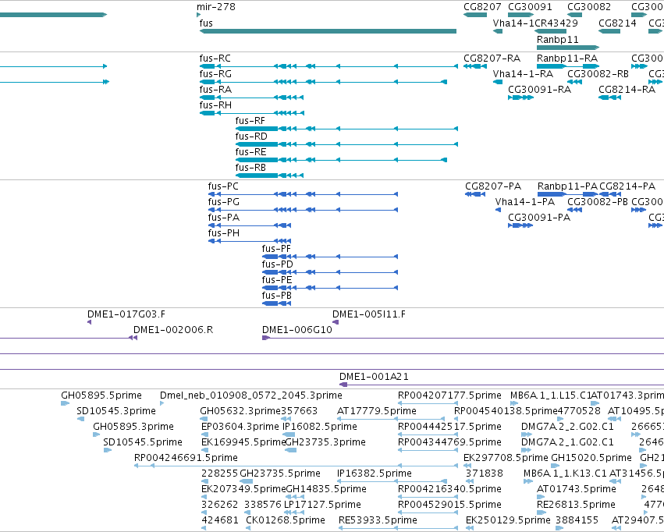Select the CG30082-RB transcript
Screen dimensions: 664x532
tap(574, 82)
